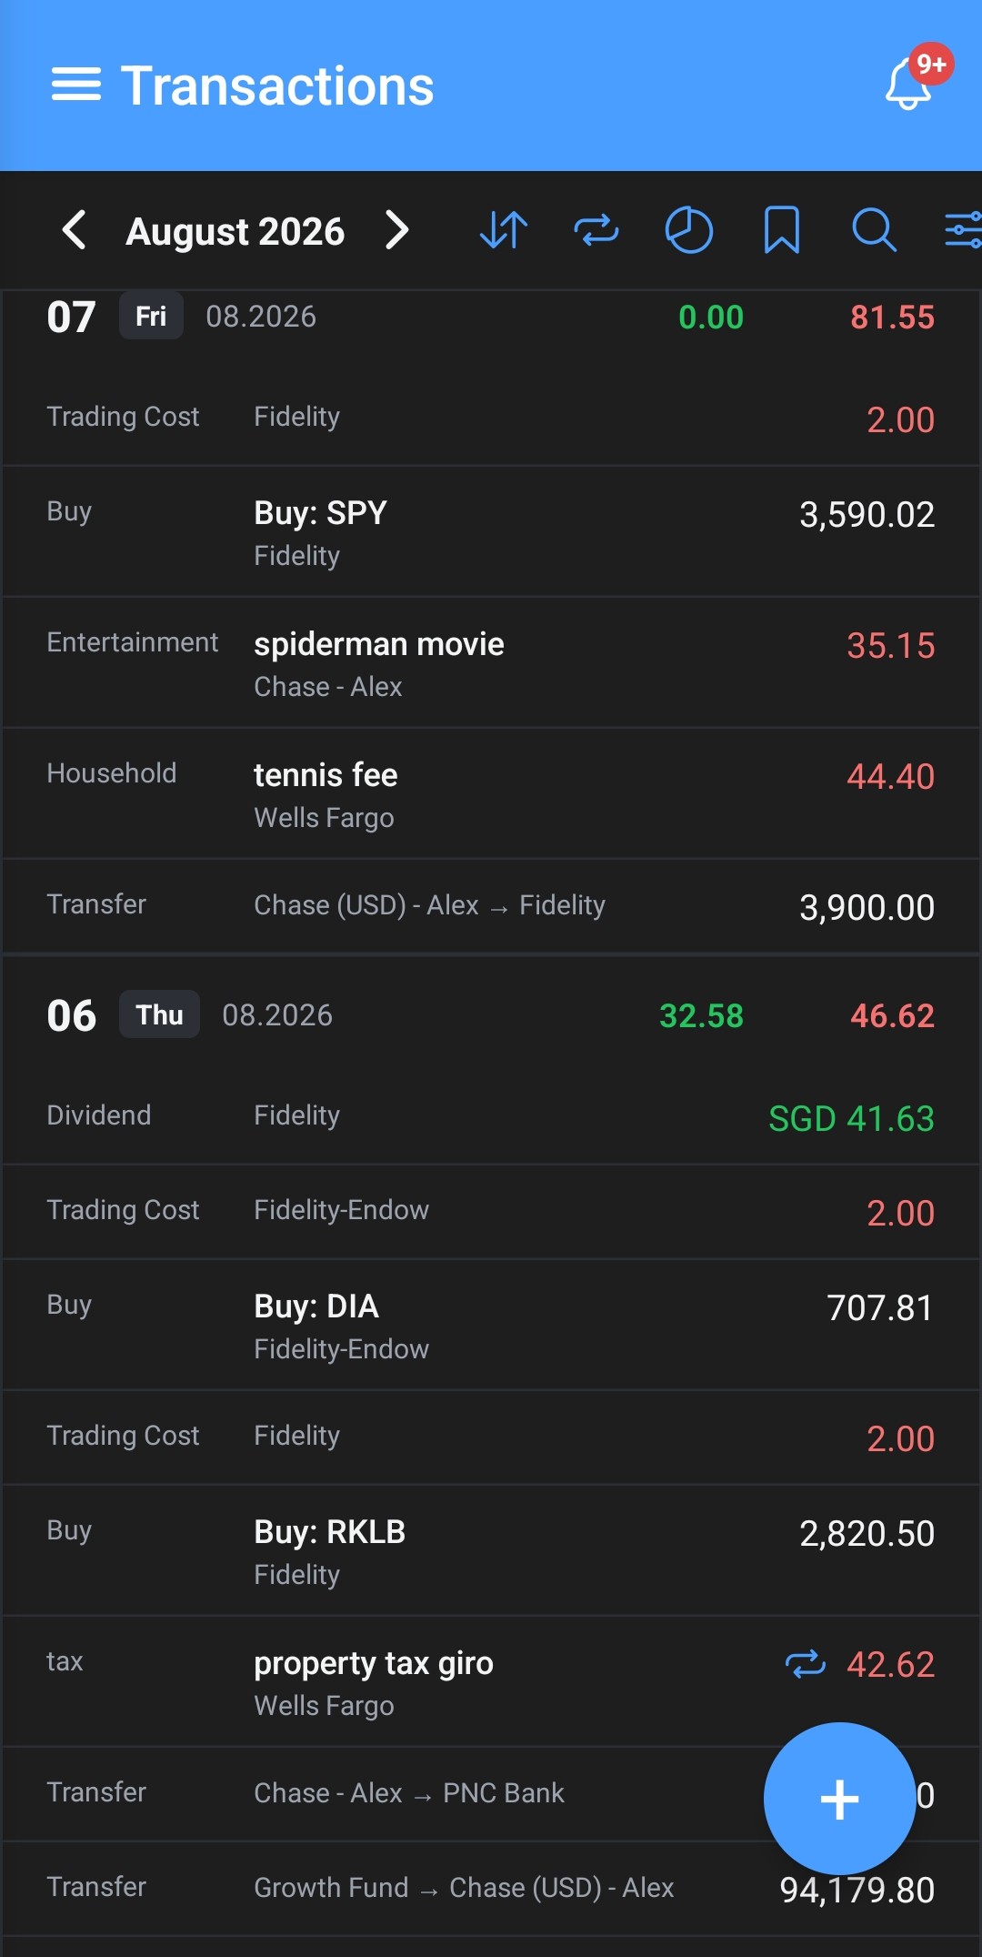Open Trading Cost entry above Buy: RKLB
Image resolution: width=982 pixels, height=1957 pixels.
click(x=491, y=1437)
